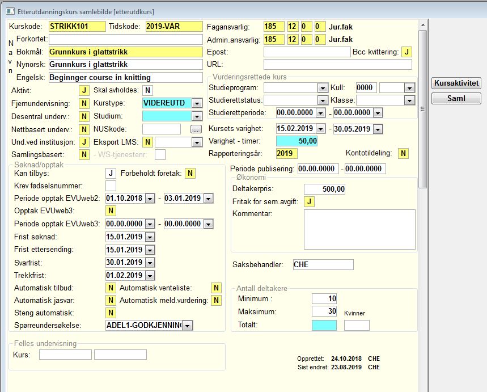Expand the Spørreundersøkelse dropdown
The height and width of the screenshot is (392, 487).
pos(187,326)
